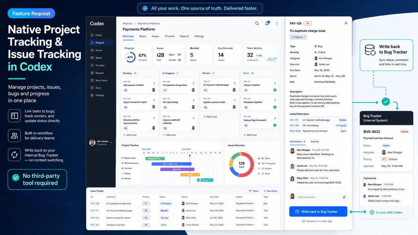Expand the UI: Payment methods page card chevron
Screen dimensions: 418x235
(234, 83)
